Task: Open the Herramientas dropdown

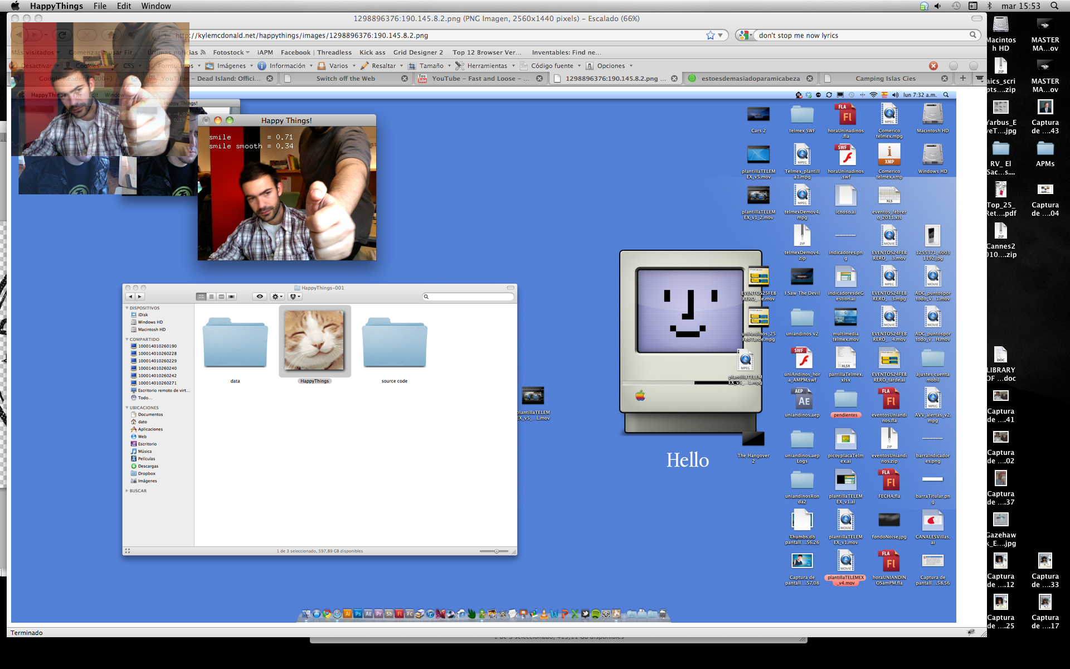Action: pos(487,66)
